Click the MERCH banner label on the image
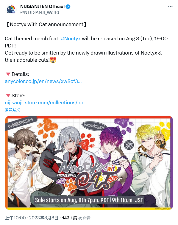Image resolution: width=178 pixels, height=225 pixels. [21, 123]
